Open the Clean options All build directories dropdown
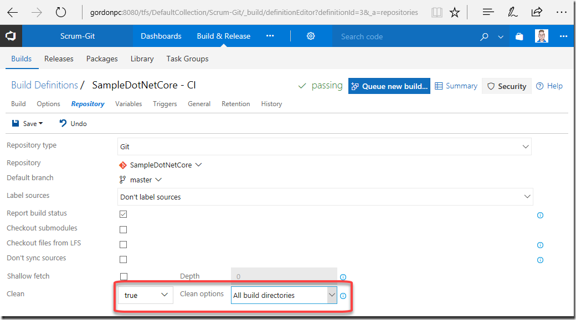The height and width of the screenshot is (320, 576). (284, 295)
